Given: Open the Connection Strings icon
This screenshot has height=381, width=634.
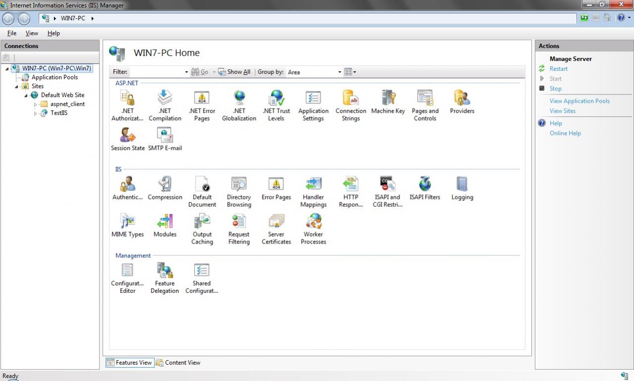Looking at the screenshot, I should (x=350, y=98).
